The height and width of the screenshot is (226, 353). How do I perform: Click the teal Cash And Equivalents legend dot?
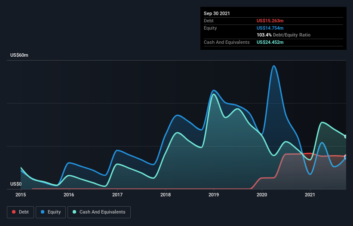coord(74,212)
